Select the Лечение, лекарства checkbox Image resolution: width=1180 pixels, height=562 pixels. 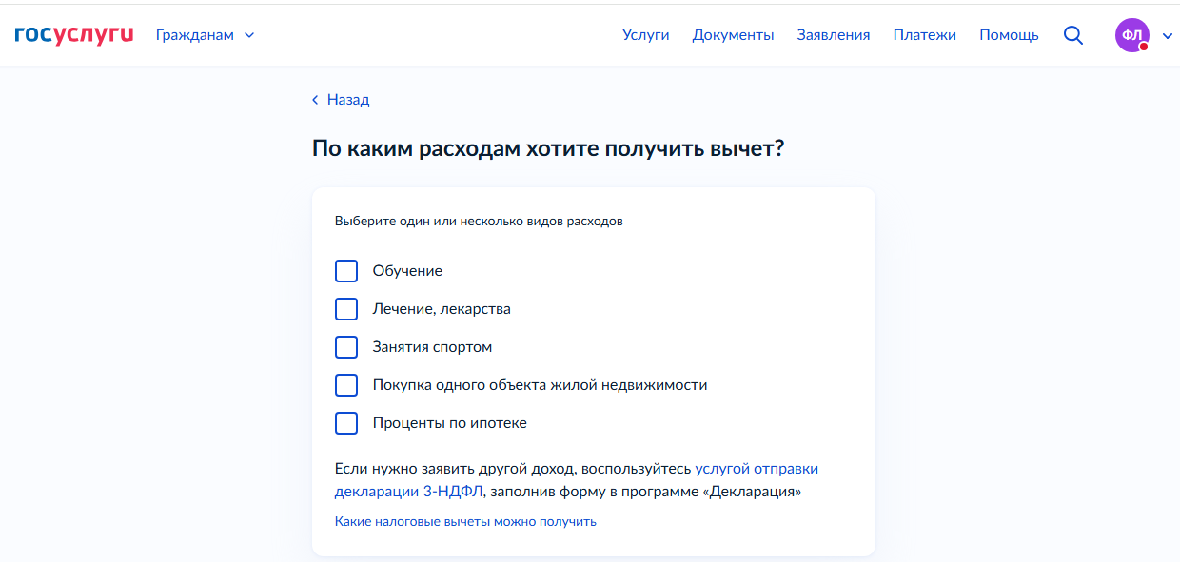(346, 309)
